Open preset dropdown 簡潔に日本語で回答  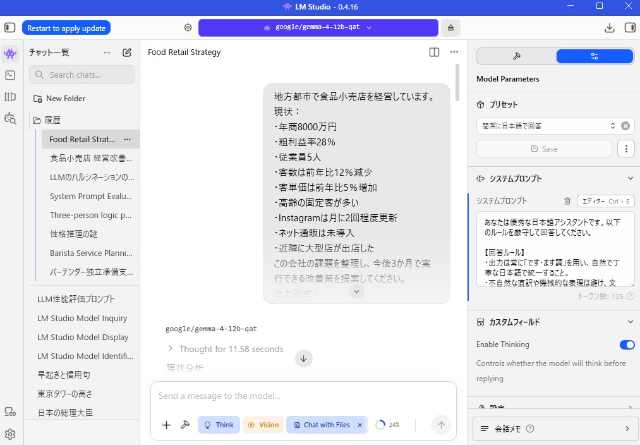click(547, 126)
